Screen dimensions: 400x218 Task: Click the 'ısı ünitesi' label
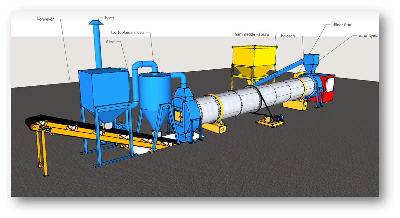368,35
